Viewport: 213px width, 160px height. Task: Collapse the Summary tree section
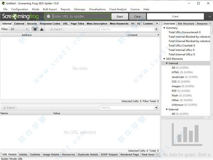(164, 28)
